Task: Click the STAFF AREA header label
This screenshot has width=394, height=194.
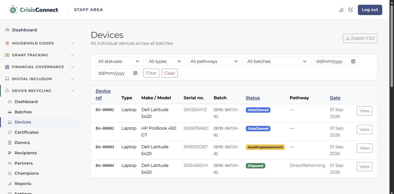Action: (x=88, y=10)
